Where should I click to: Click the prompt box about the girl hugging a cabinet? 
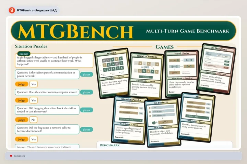54,61
